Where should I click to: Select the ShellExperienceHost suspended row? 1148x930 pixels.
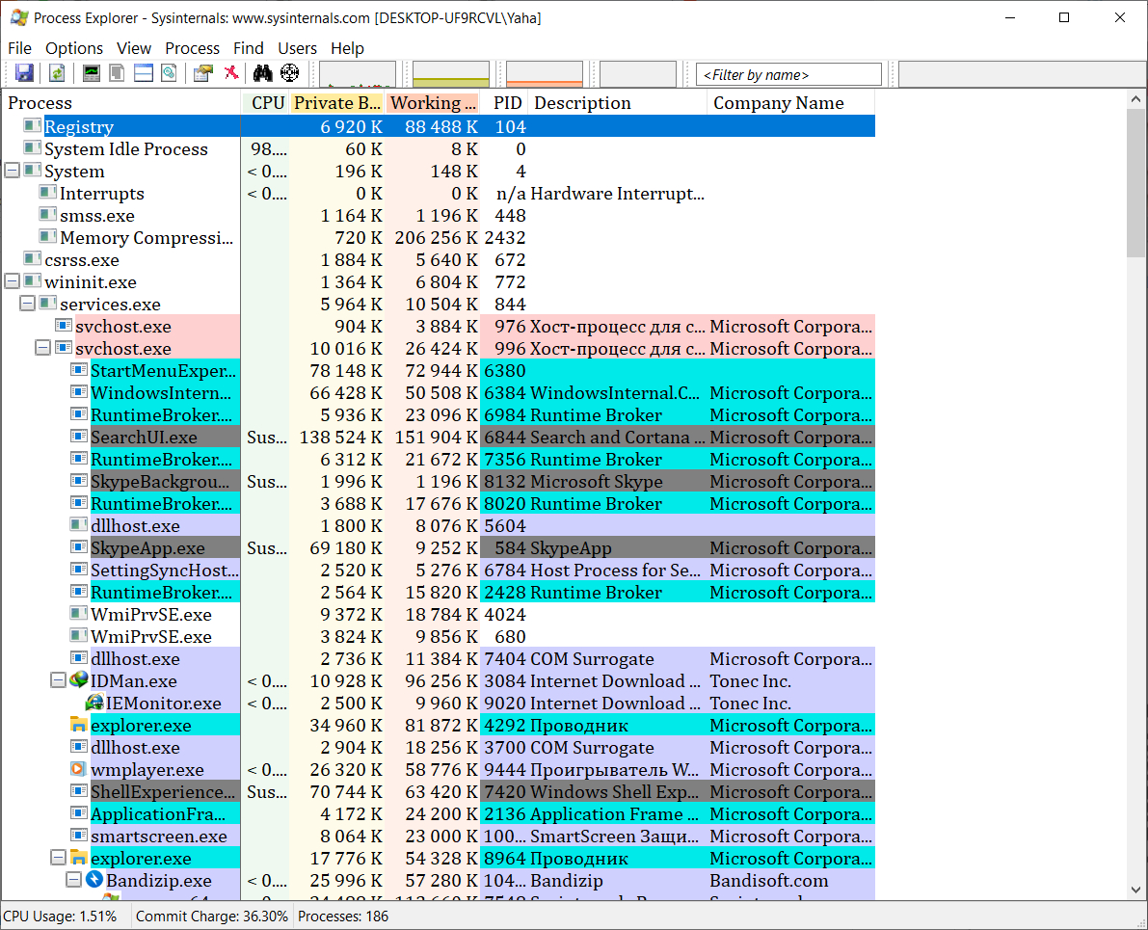tap(440, 791)
